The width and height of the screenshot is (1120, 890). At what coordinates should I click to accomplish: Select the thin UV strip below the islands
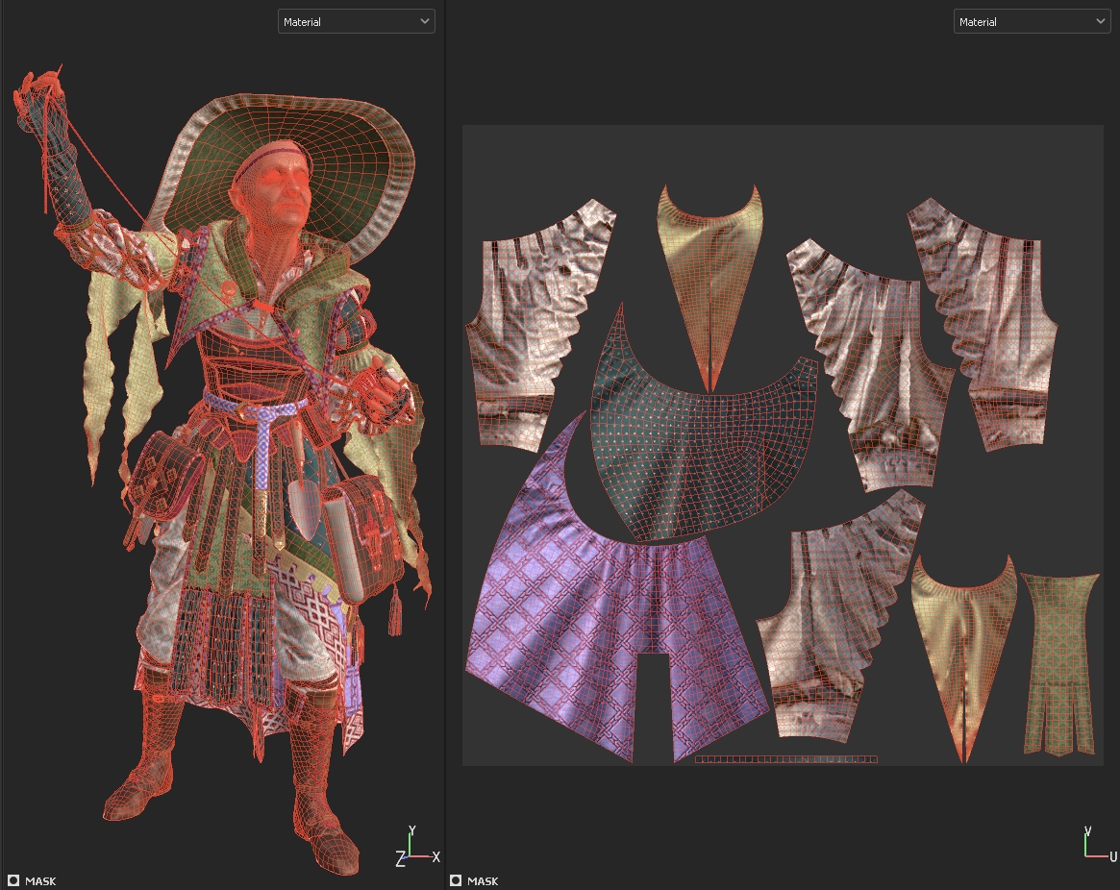(x=785, y=759)
